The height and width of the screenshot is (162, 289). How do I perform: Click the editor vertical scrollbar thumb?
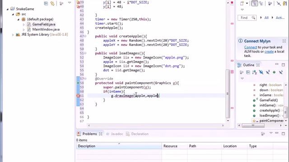[228, 94]
